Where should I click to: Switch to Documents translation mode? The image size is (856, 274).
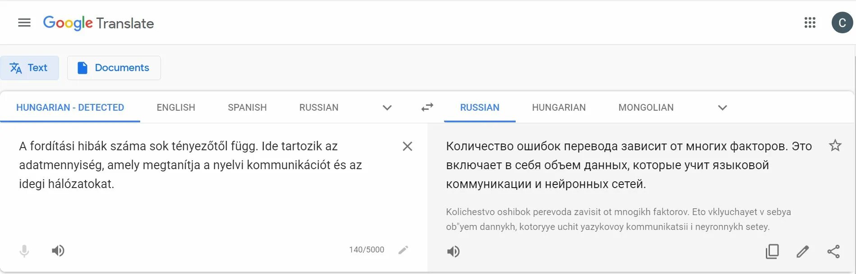pos(114,68)
